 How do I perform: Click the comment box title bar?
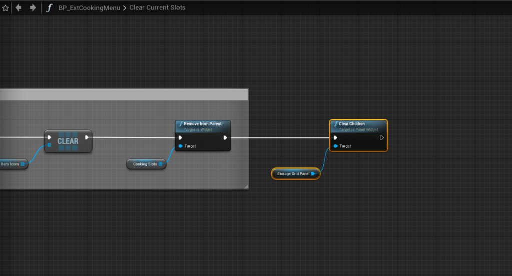pos(124,94)
